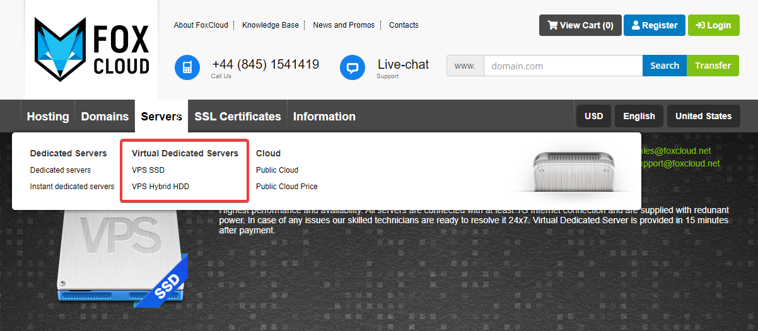Open the United States country selector
Image resolution: width=758 pixels, height=331 pixels.
coord(703,116)
